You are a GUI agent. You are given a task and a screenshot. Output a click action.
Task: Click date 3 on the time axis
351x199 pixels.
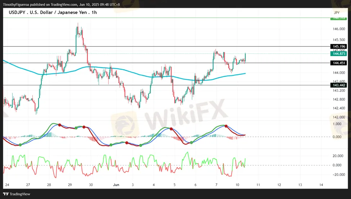tap(133, 185)
